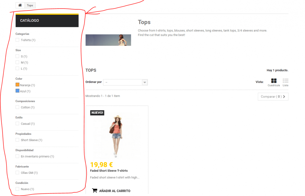Viewport: 305px width, 196px height.
Task: Tick the Short Sleeve property filter
Action: pos(17,140)
